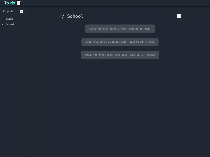Click the plus icon to add a new task

click(x=179, y=16)
